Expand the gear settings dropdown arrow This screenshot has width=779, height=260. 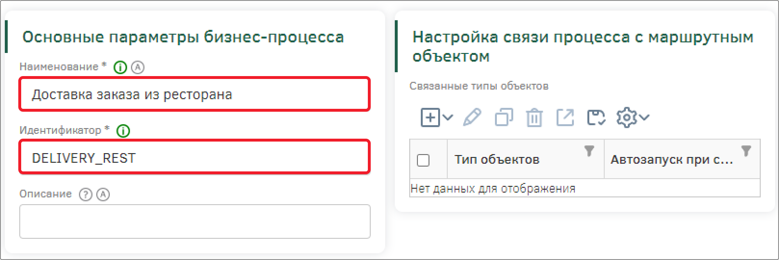(645, 117)
